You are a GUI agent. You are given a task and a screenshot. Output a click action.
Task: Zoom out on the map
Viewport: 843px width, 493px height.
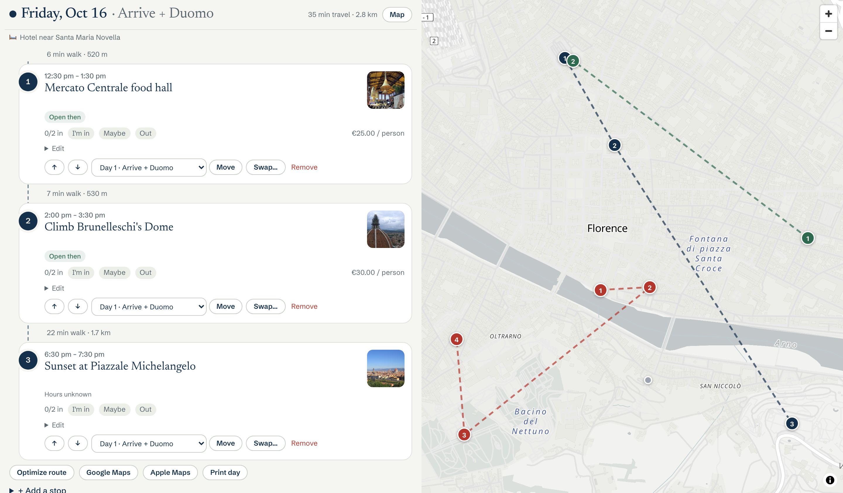point(828,31)
